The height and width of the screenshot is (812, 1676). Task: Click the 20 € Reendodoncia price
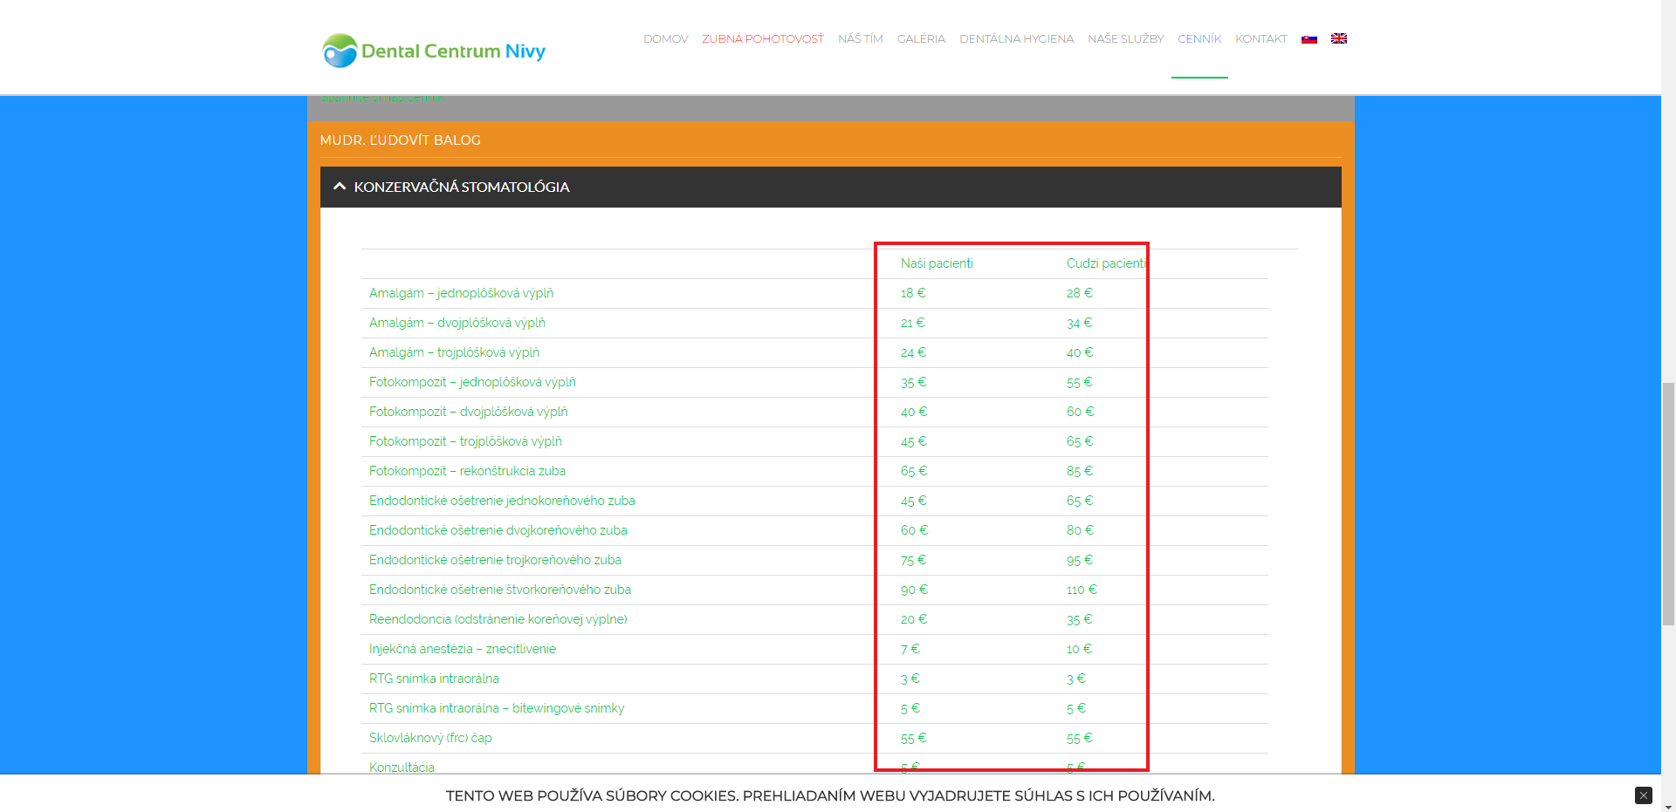pyautogui.click(x=914, y=619)
